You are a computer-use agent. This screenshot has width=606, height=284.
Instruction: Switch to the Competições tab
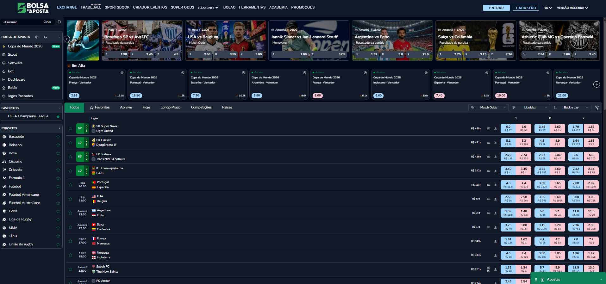click(x=201, y=108)
